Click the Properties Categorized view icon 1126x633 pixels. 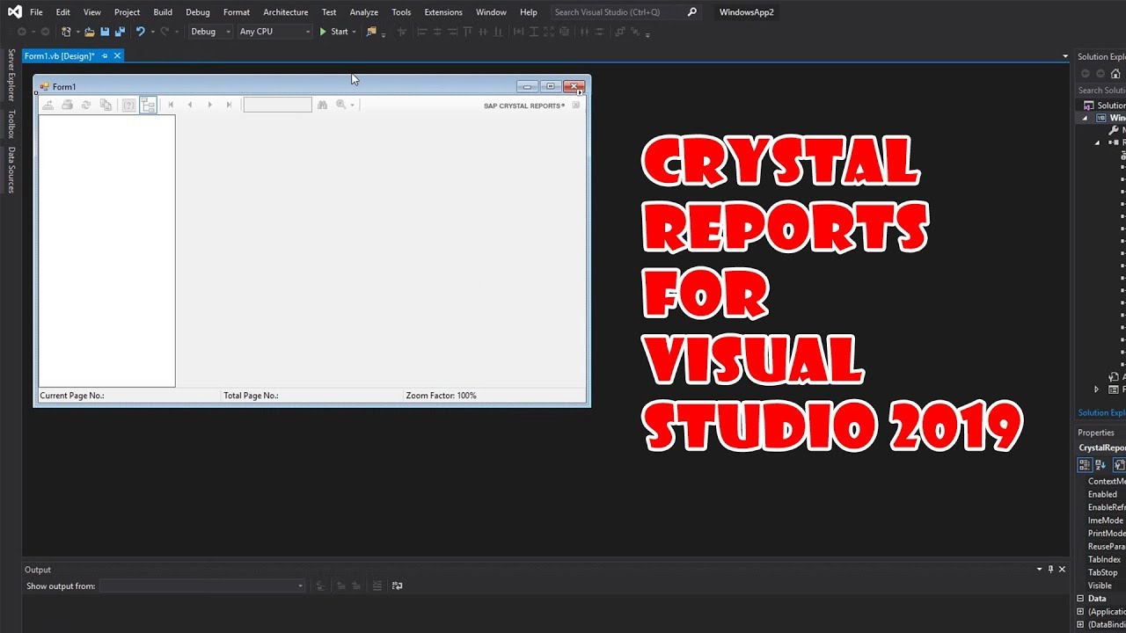(1085, 464)
